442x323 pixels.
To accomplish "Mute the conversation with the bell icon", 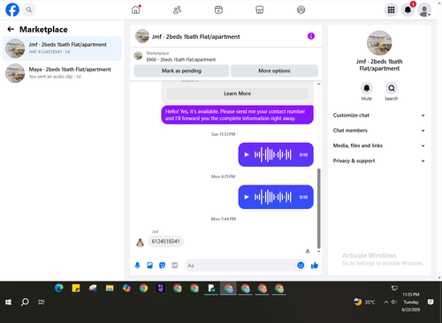I will [x=367, y=88].
